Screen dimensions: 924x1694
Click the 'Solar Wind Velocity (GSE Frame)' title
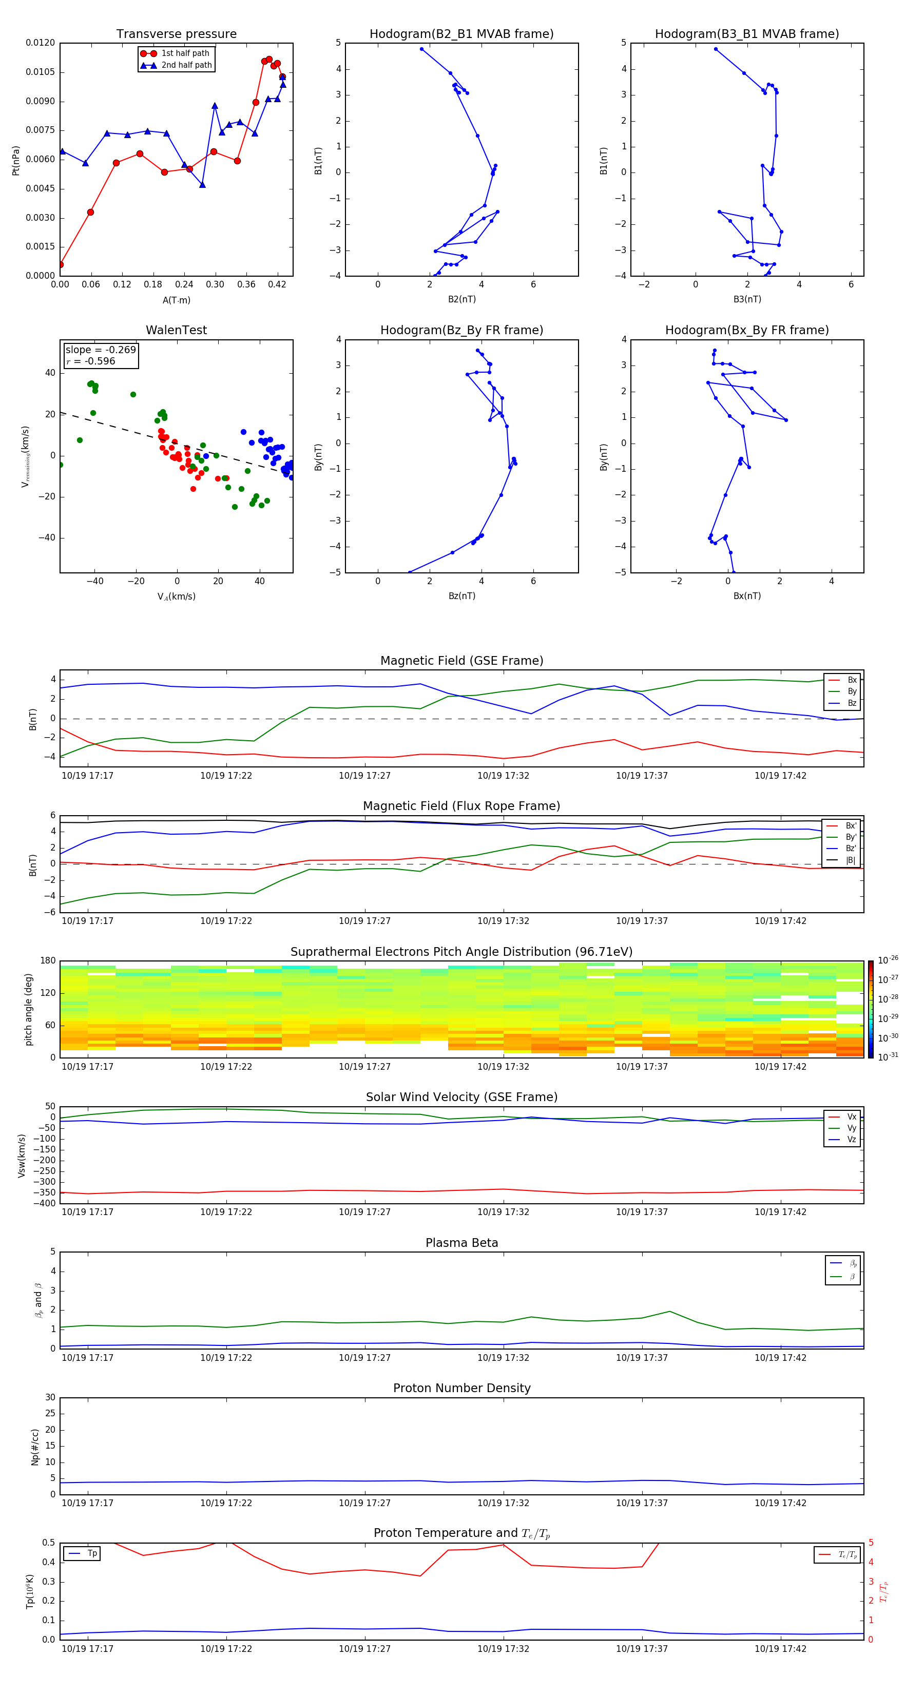(x=461, y=1098)
